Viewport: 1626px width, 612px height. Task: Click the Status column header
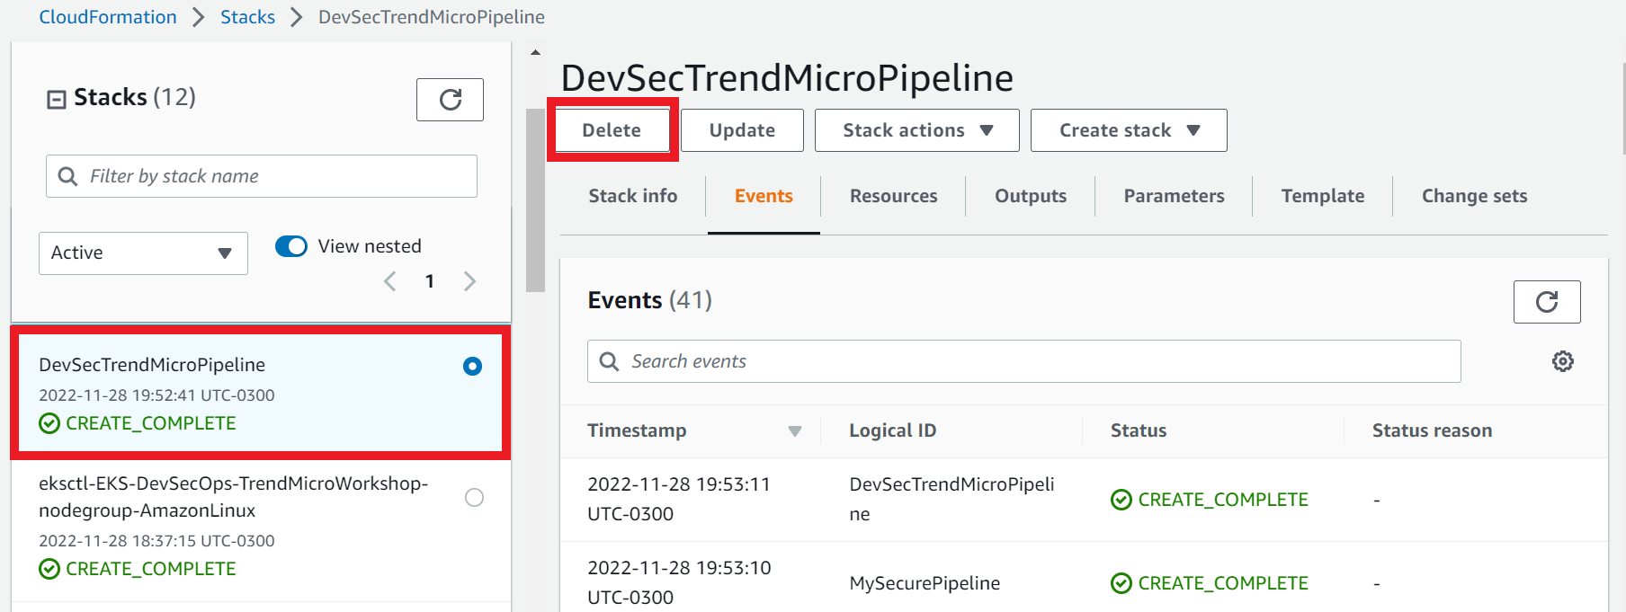[x=1139, y=430]
